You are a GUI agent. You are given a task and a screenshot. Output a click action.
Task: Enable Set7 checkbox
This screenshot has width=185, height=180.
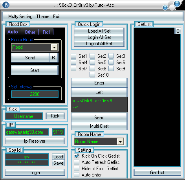(x=73, y=68)
